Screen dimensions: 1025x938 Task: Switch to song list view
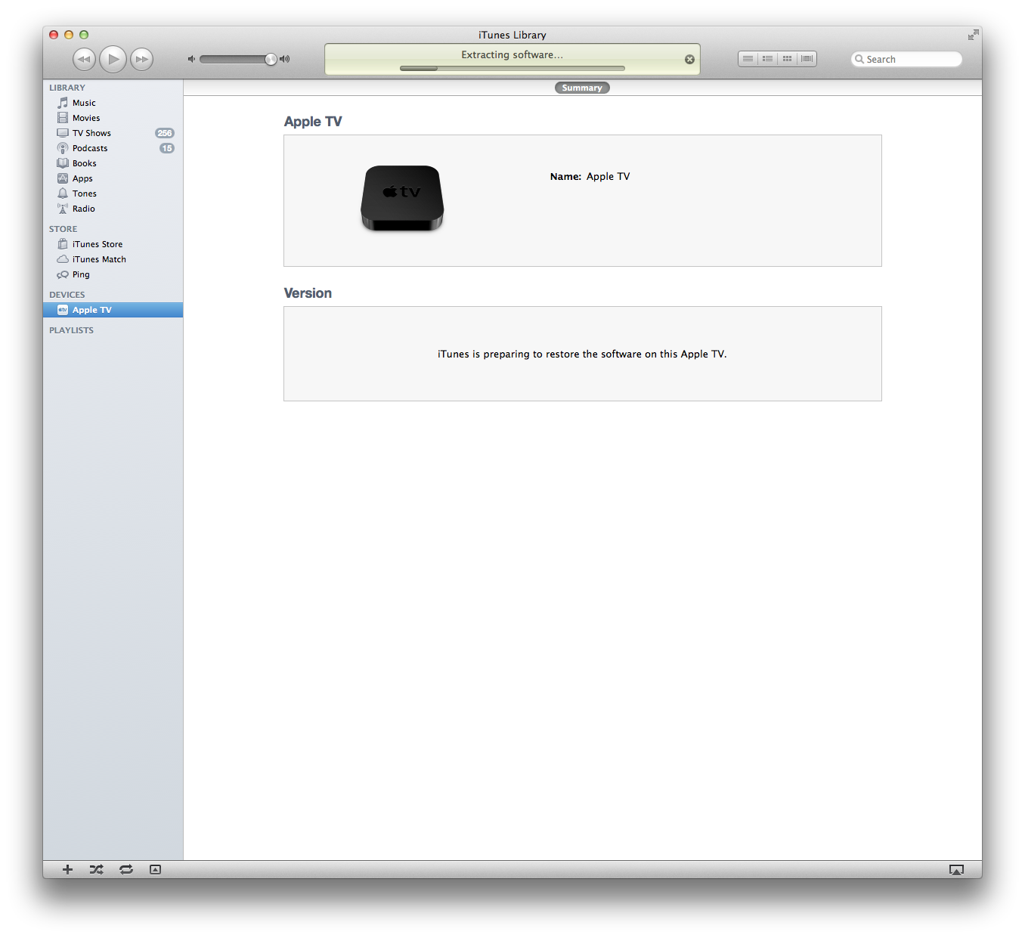748,59
